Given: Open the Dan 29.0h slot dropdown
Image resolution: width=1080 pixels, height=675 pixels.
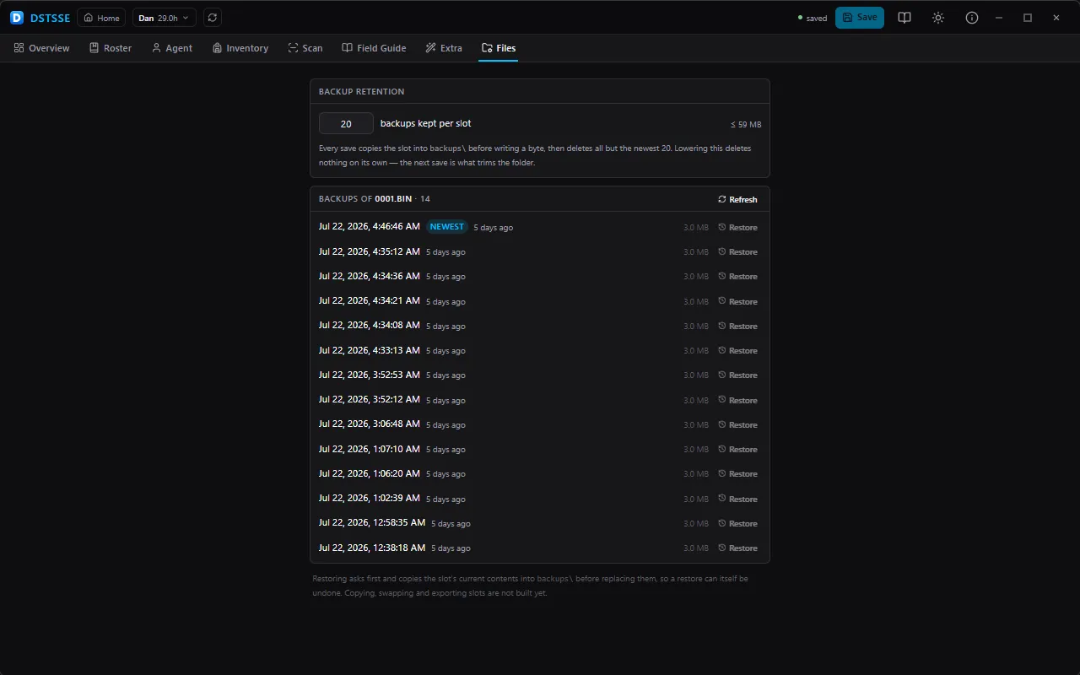Looking at the screenshot, I should click(164, 18).
